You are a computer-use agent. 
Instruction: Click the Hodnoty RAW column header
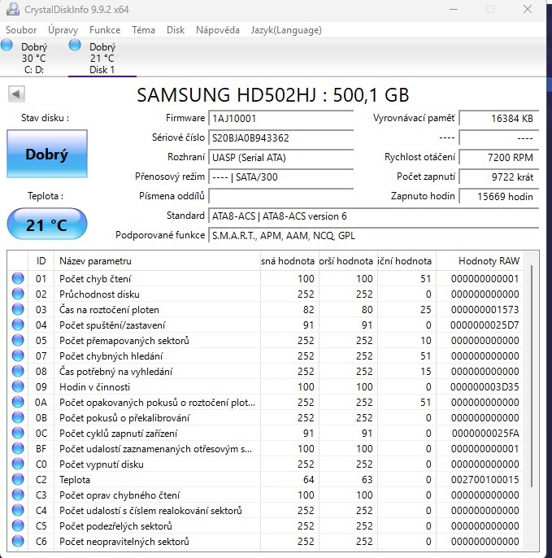click(480, 261)
